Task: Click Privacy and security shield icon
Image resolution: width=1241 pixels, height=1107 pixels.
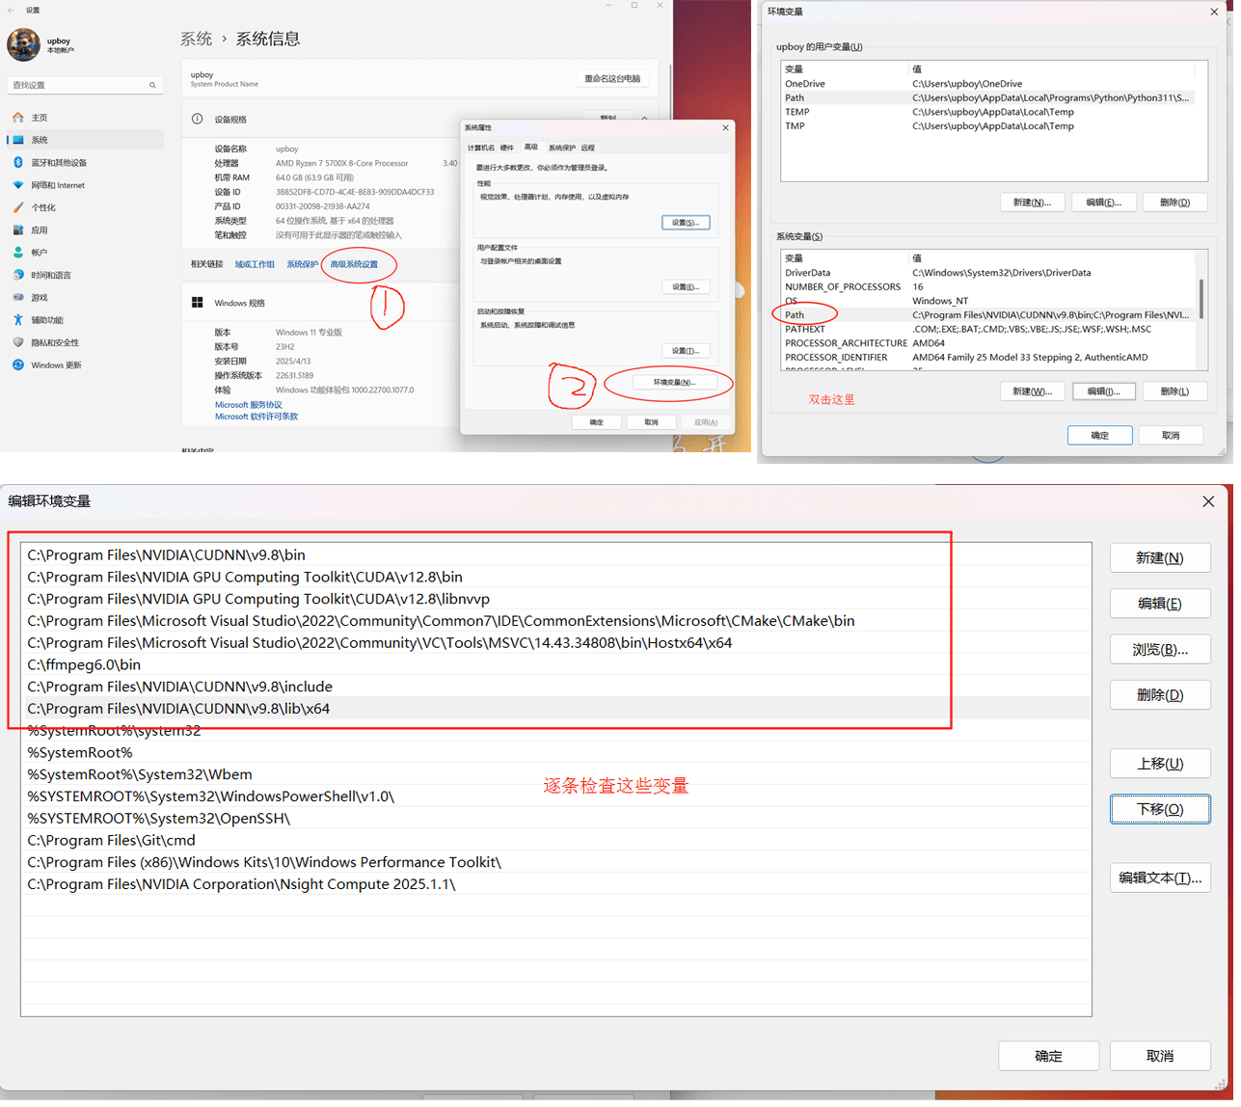Action: coord(18,342)
